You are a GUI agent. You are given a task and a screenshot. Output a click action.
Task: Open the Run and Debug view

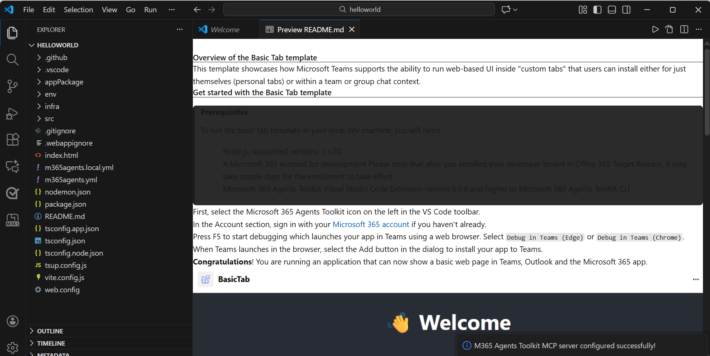point(12,114)
